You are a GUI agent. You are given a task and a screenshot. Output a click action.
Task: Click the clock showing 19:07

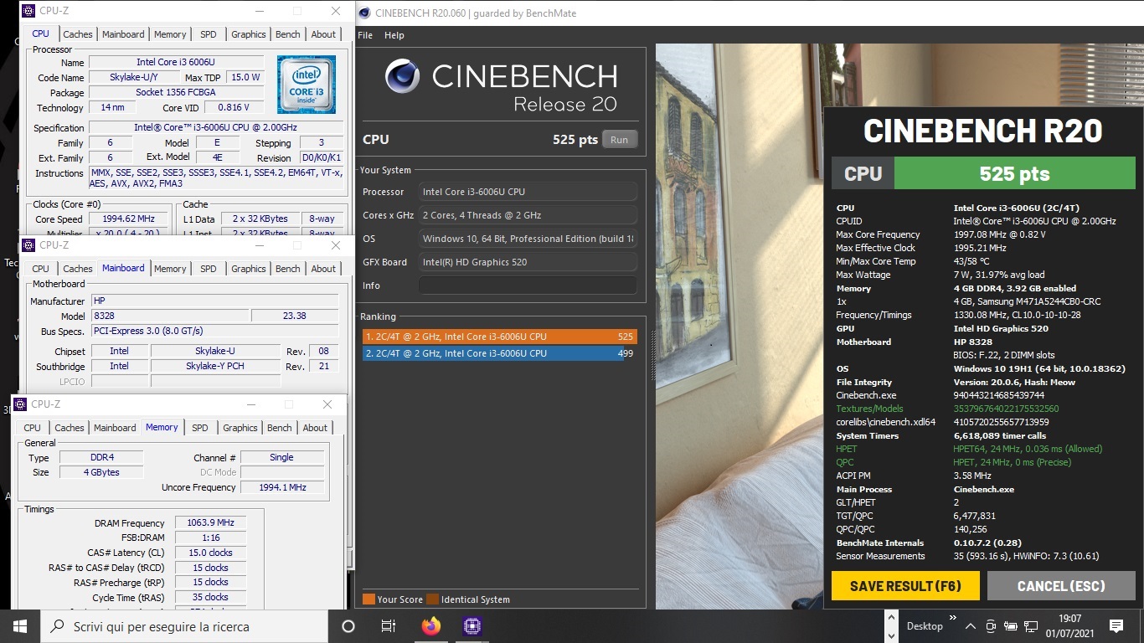(x=1069, y=620)
